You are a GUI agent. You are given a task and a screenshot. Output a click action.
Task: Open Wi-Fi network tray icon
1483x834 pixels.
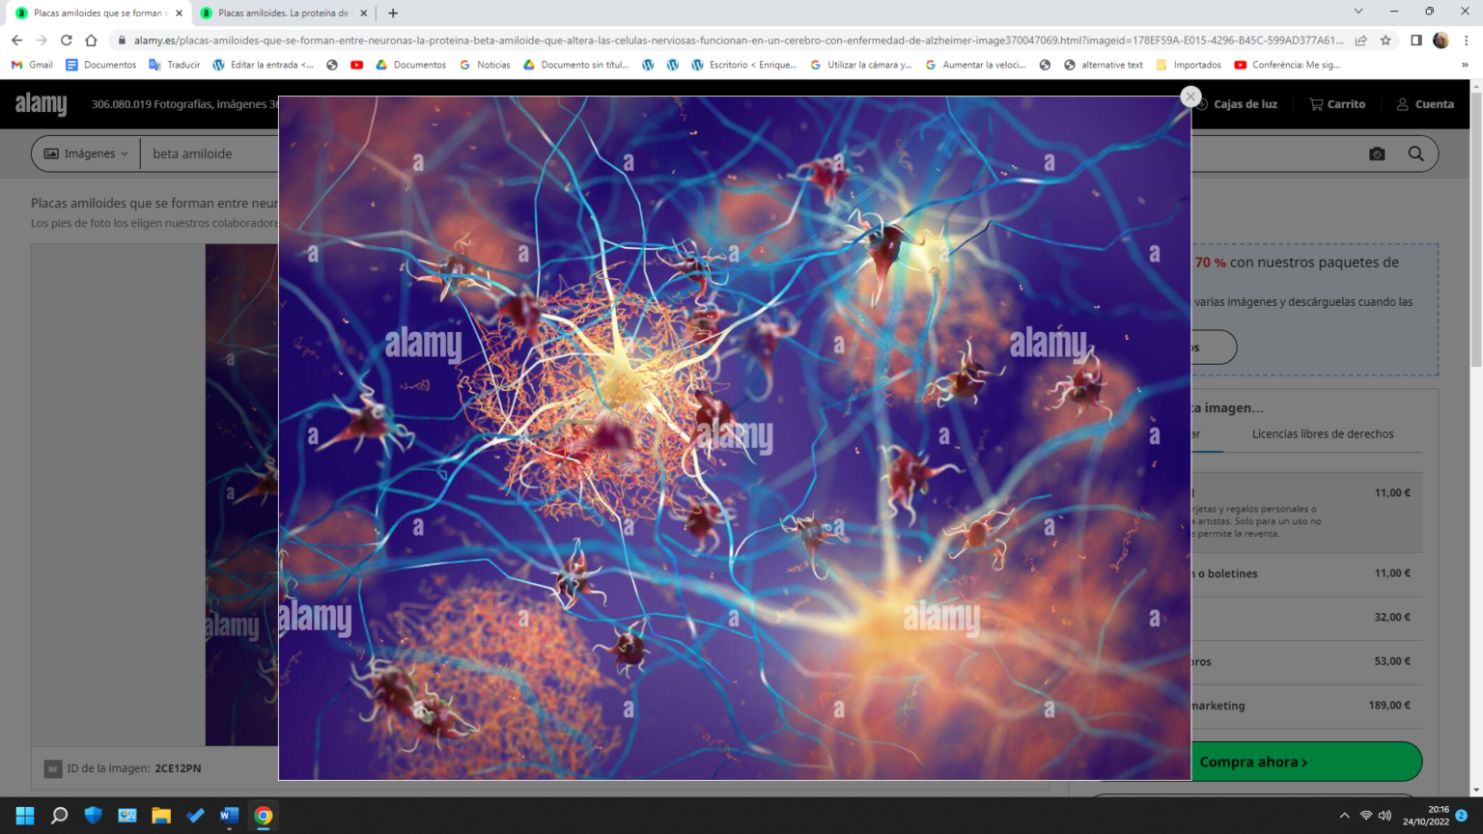(1365, 816)
